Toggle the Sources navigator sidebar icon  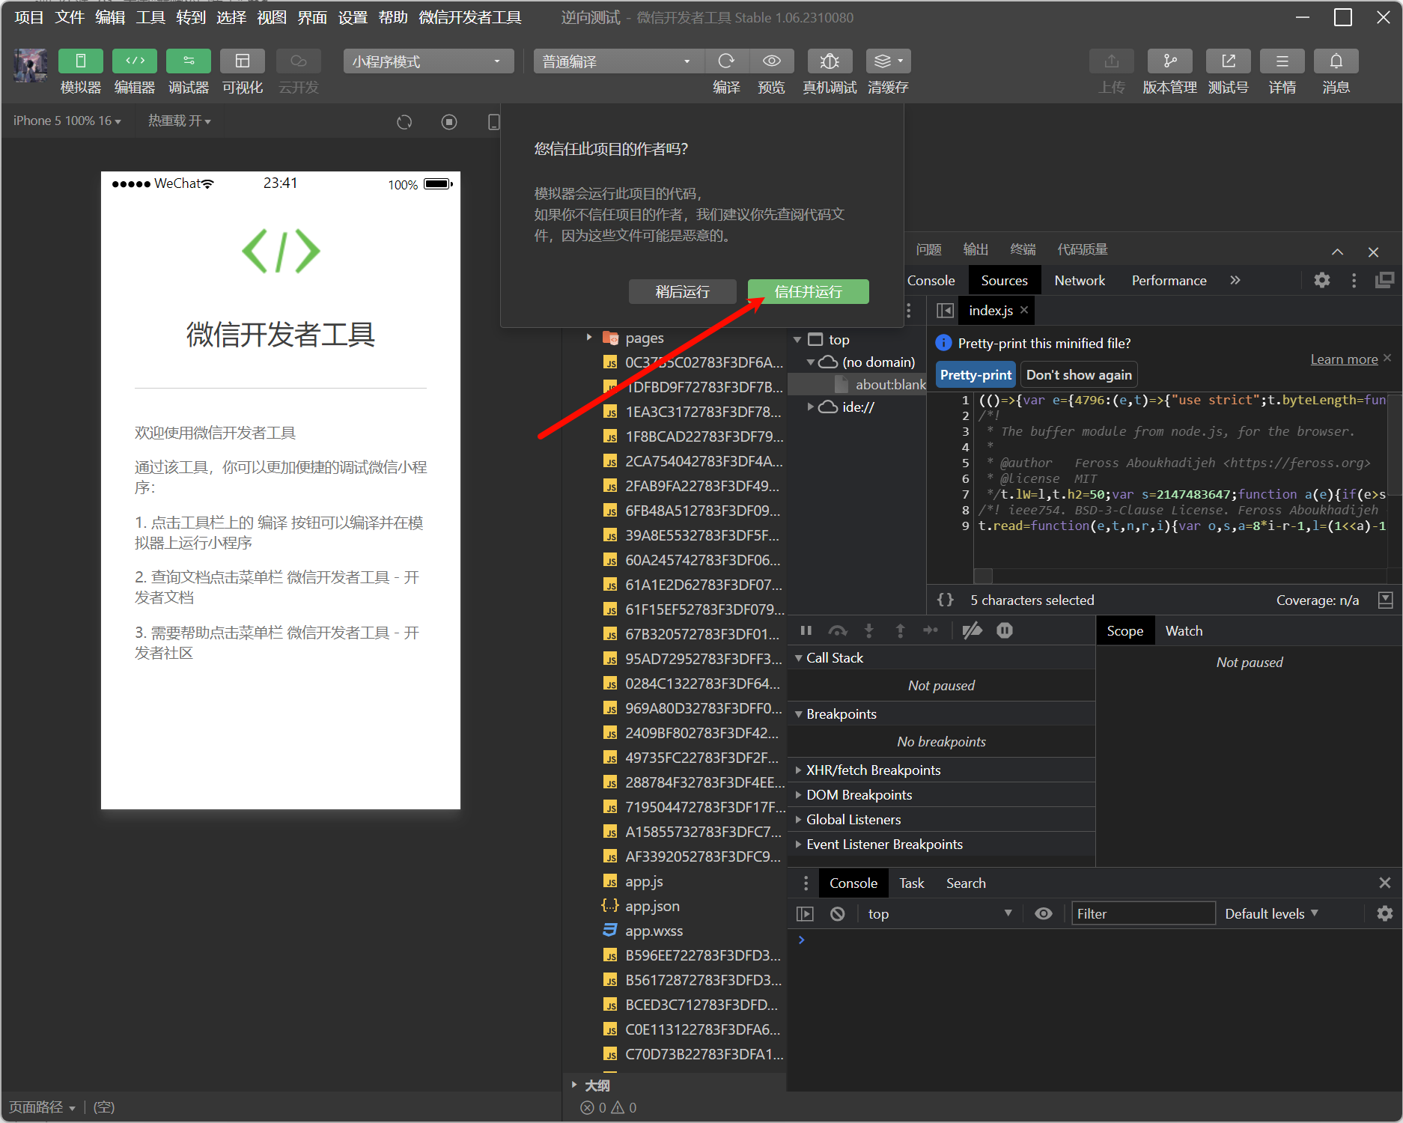(945, 310)
